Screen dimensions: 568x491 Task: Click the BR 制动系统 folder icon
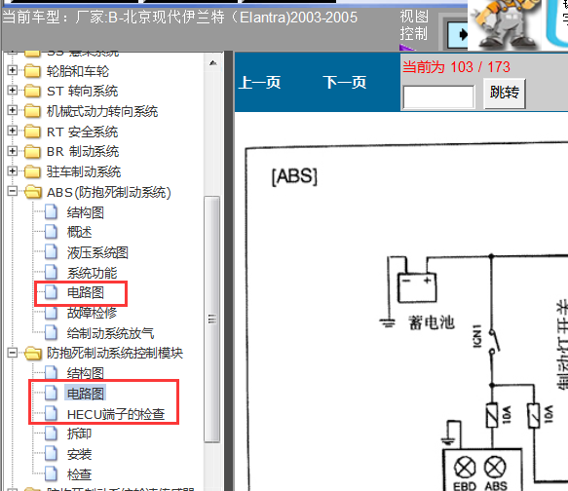click(32, 152)
